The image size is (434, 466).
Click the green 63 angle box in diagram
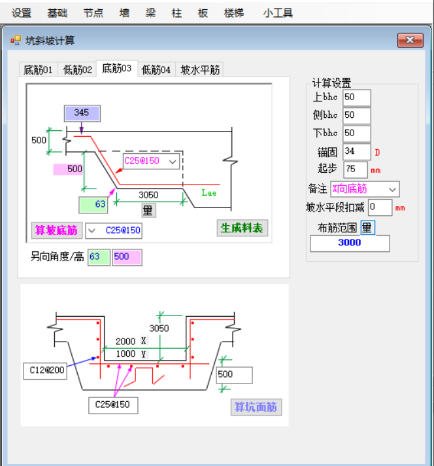point(93,205)
